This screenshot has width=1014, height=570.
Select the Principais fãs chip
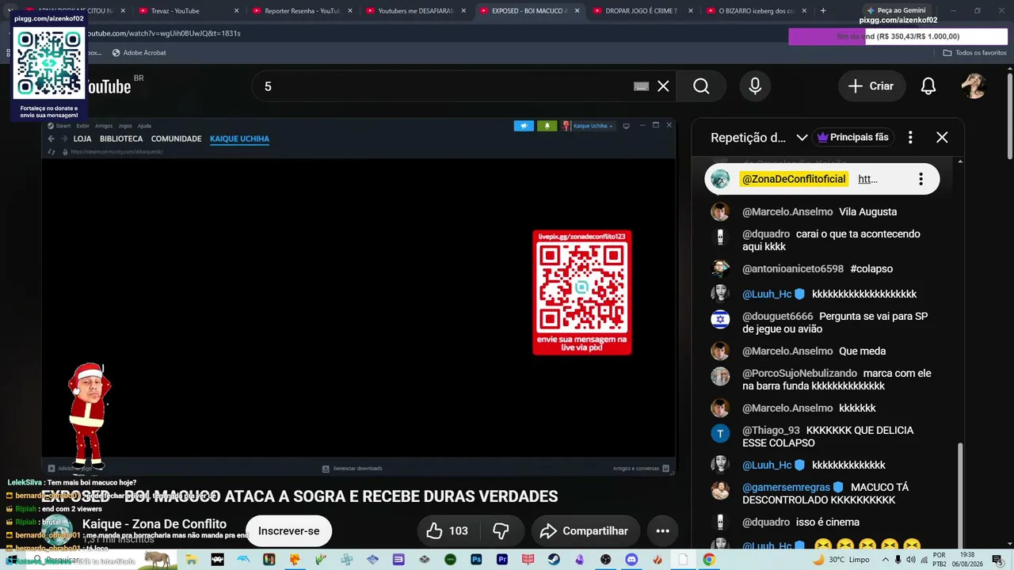[x=852, y=137]
